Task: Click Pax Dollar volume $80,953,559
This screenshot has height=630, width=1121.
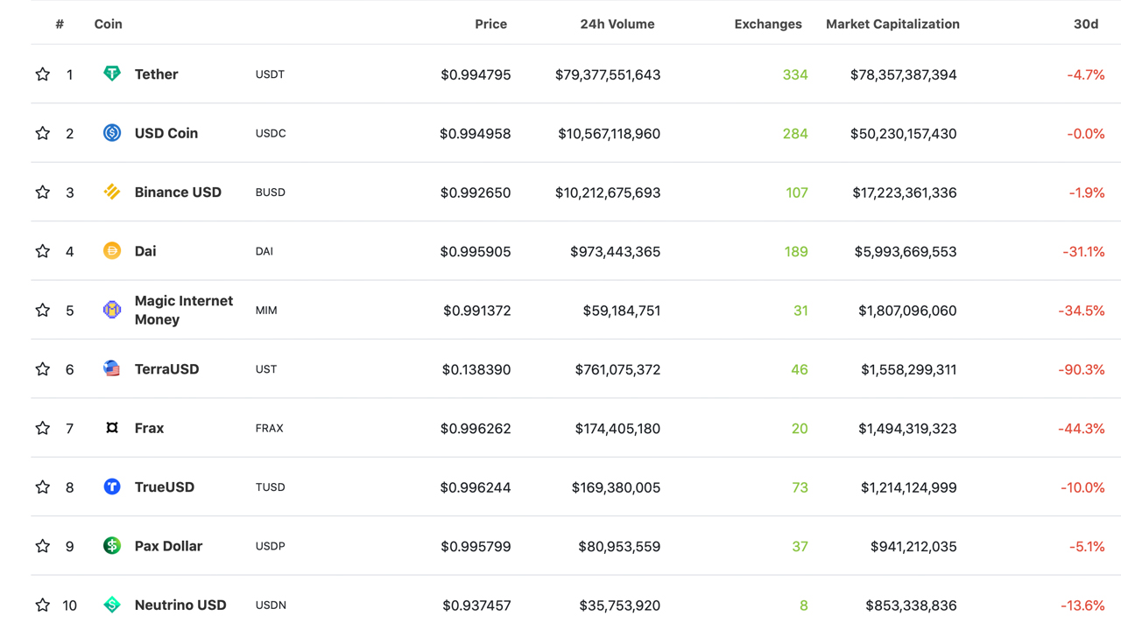Action: [x=619, y=546]
